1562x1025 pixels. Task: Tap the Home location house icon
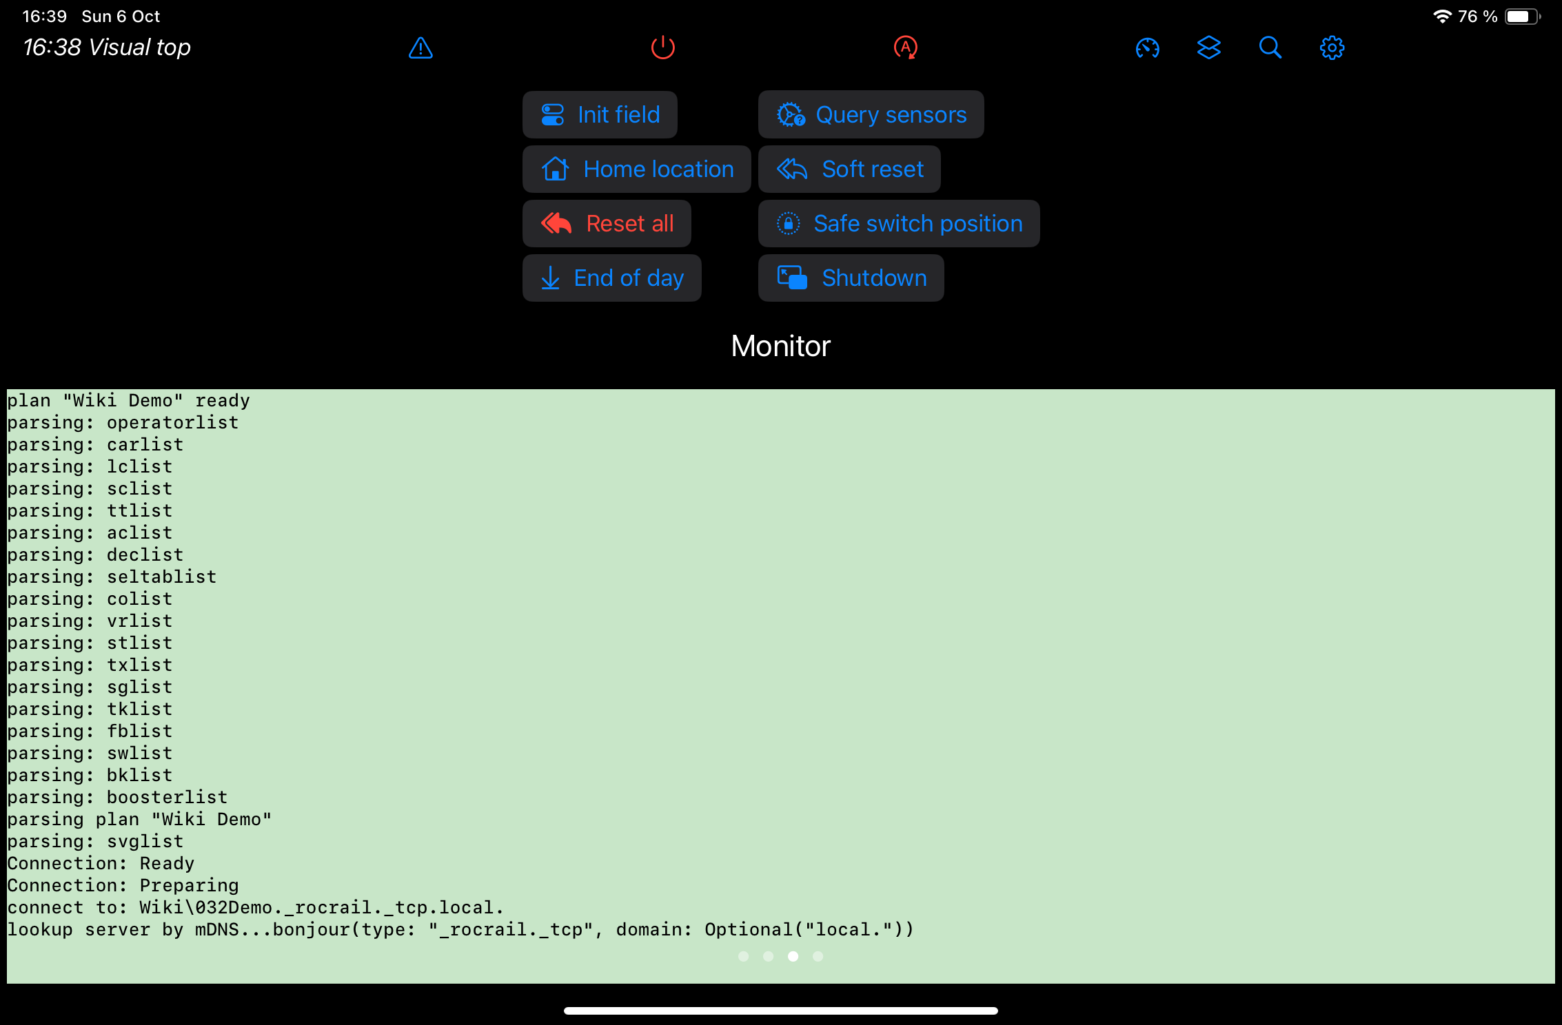pos(555,169)
